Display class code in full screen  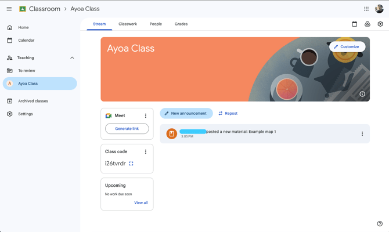pyautogui.click(x=131, y=164)
